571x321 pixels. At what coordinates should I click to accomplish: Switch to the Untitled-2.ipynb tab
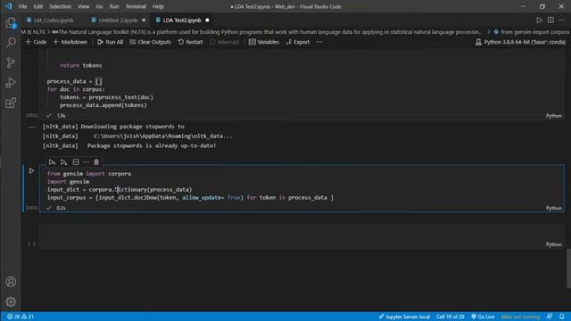119,21
